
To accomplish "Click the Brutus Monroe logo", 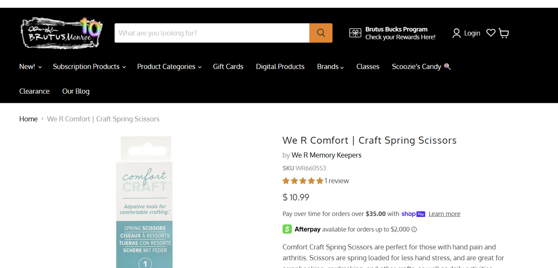I will (x=60, y=33).
